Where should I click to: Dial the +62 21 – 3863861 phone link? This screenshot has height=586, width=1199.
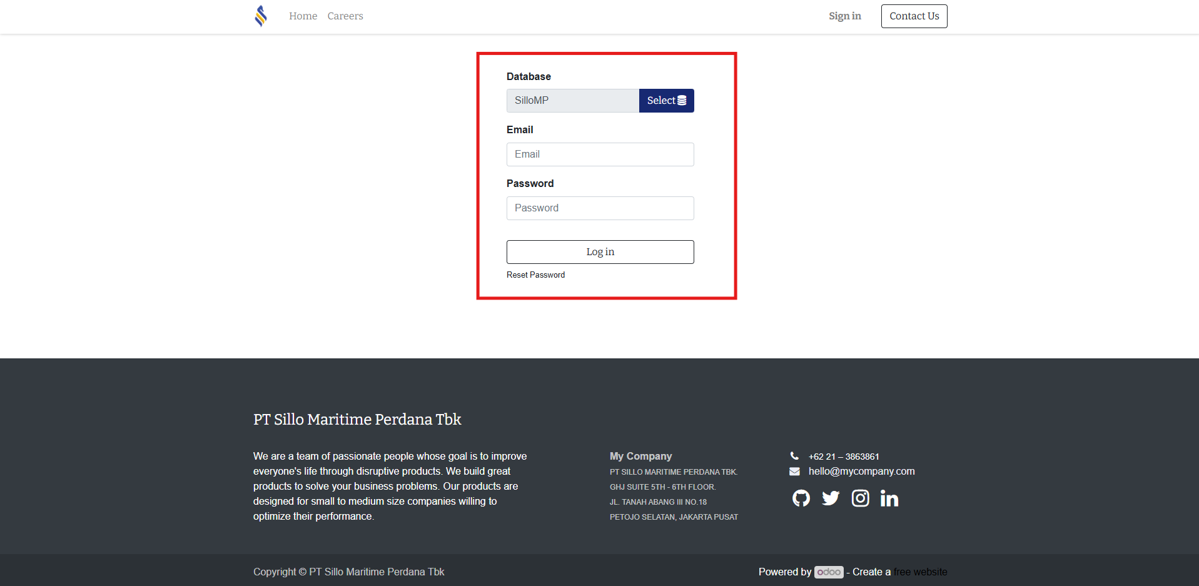click(843, 457)
